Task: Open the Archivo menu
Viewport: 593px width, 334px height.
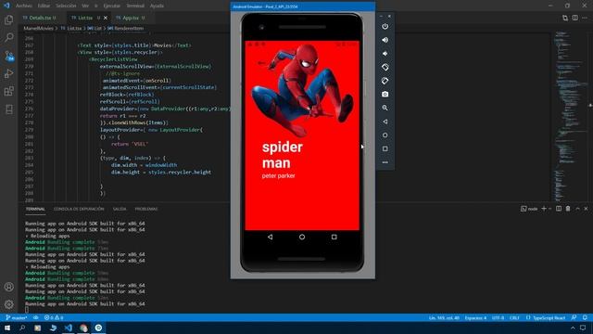Action: [x=24, y=6]
